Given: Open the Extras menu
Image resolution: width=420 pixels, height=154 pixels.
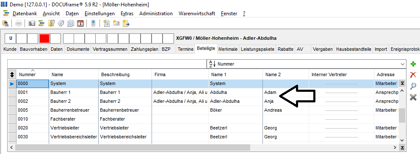Looking at the screenshot, I should tap(127, 14).
